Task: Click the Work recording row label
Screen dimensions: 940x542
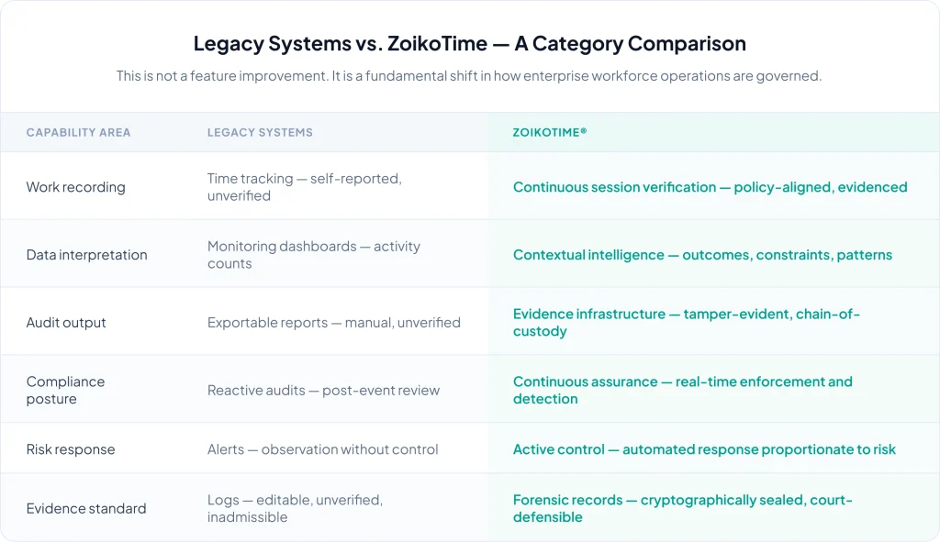Action: pos(75,187)
